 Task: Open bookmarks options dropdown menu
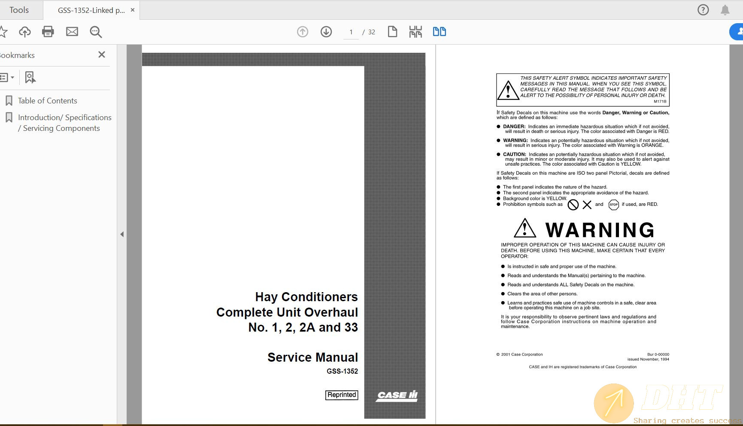(7, 78)
